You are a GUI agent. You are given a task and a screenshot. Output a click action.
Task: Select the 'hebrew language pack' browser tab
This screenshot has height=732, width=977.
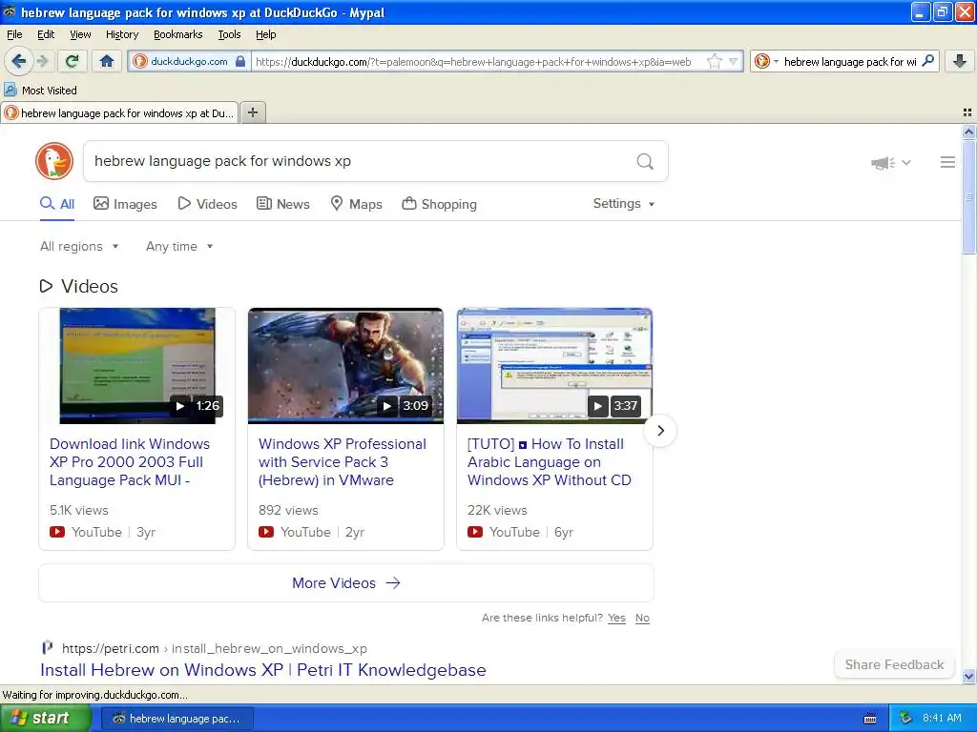click(119, 112)
